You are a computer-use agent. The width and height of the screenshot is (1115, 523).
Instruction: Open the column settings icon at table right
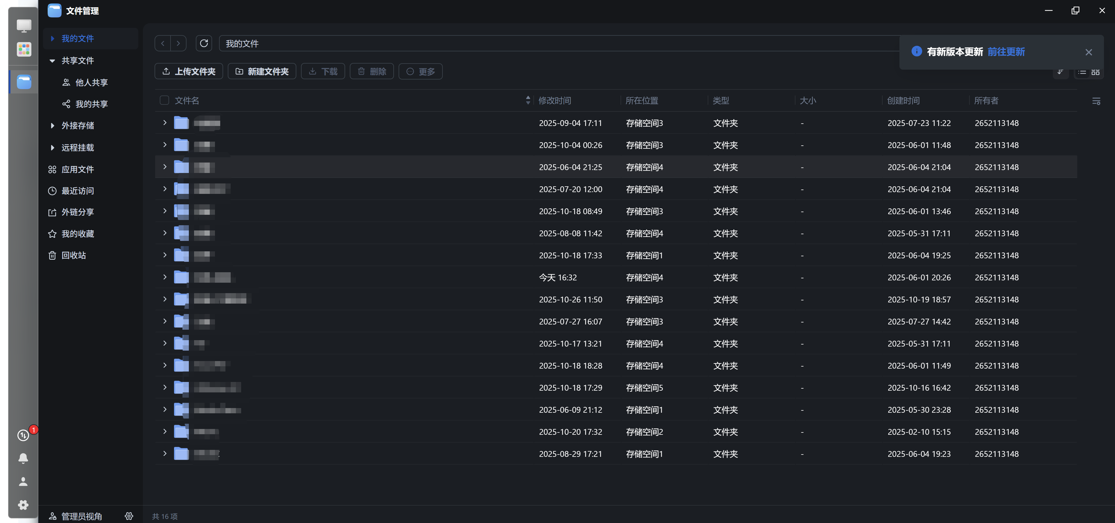tap(1096, 101)
